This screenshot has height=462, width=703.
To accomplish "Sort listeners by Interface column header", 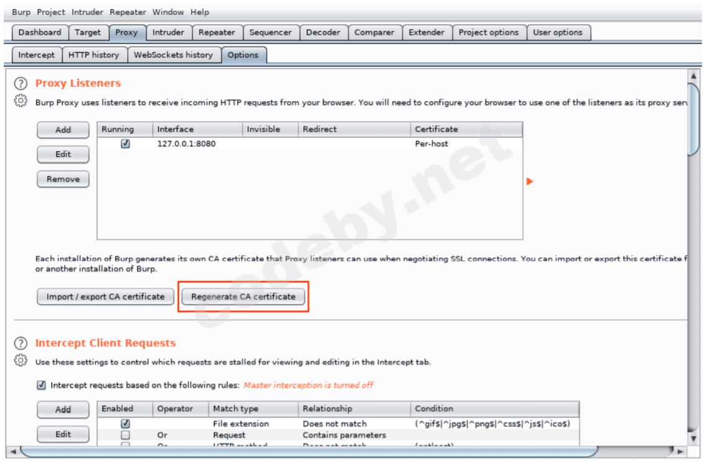I will [x=198, y=129].
